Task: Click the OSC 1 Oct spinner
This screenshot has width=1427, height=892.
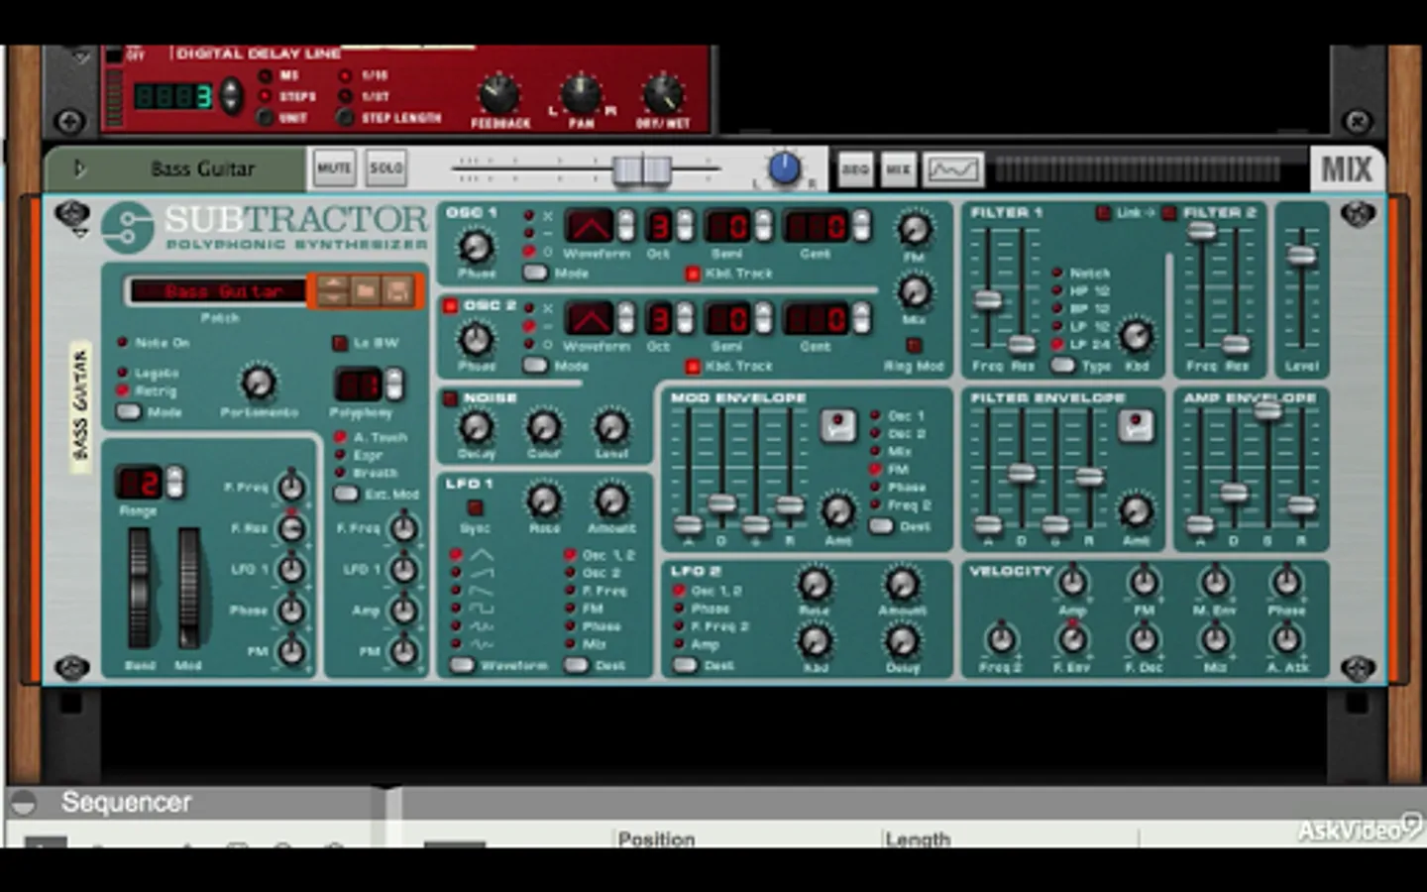Action: (685, 226)
